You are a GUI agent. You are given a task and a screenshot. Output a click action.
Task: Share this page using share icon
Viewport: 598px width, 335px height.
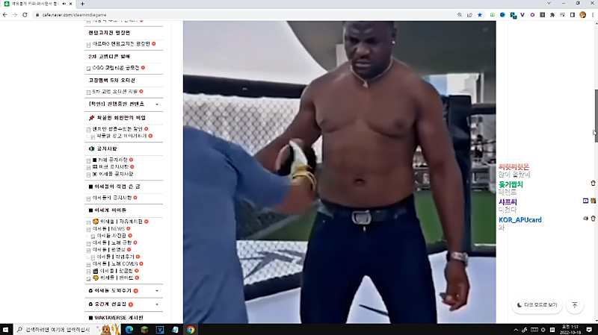(469, 15)
